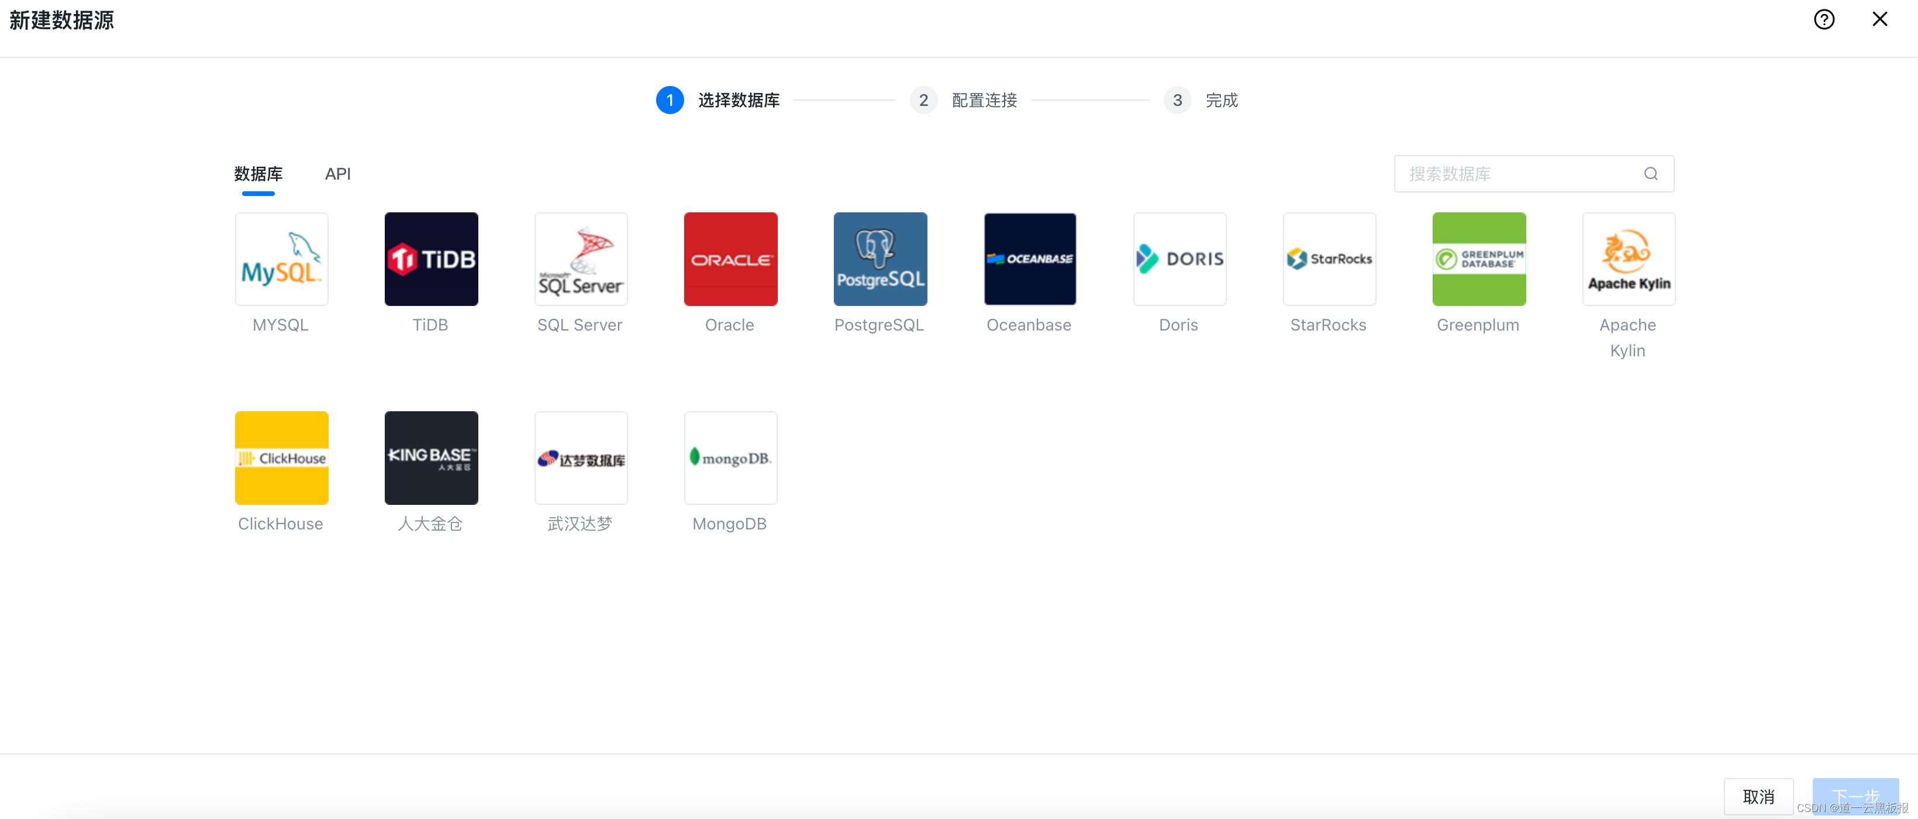
Task: Switch to the API tab
Action: click(337, 174)
